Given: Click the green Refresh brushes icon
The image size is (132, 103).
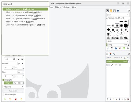Looking at the screenshot, I should pyautogui.click(x=124, y=48).
